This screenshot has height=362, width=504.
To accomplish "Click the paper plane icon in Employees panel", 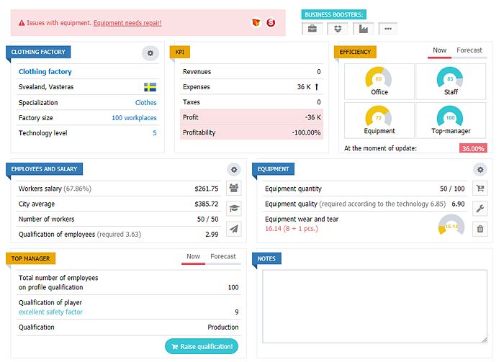I will click(x=234, y=229).
